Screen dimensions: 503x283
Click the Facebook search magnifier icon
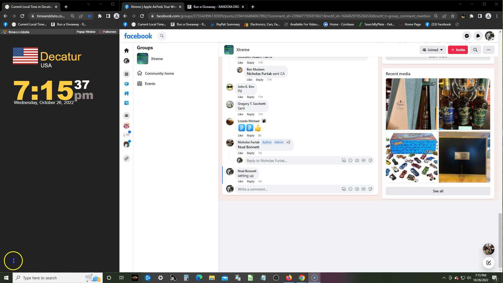click(x=162, y=36)
